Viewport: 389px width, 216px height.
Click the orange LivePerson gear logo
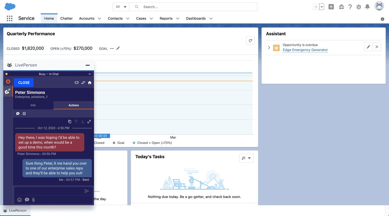point(8,82)
